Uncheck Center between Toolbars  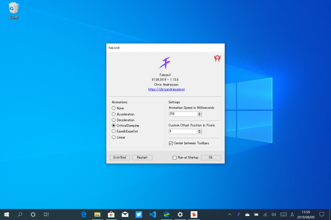(x=171, y=143)
